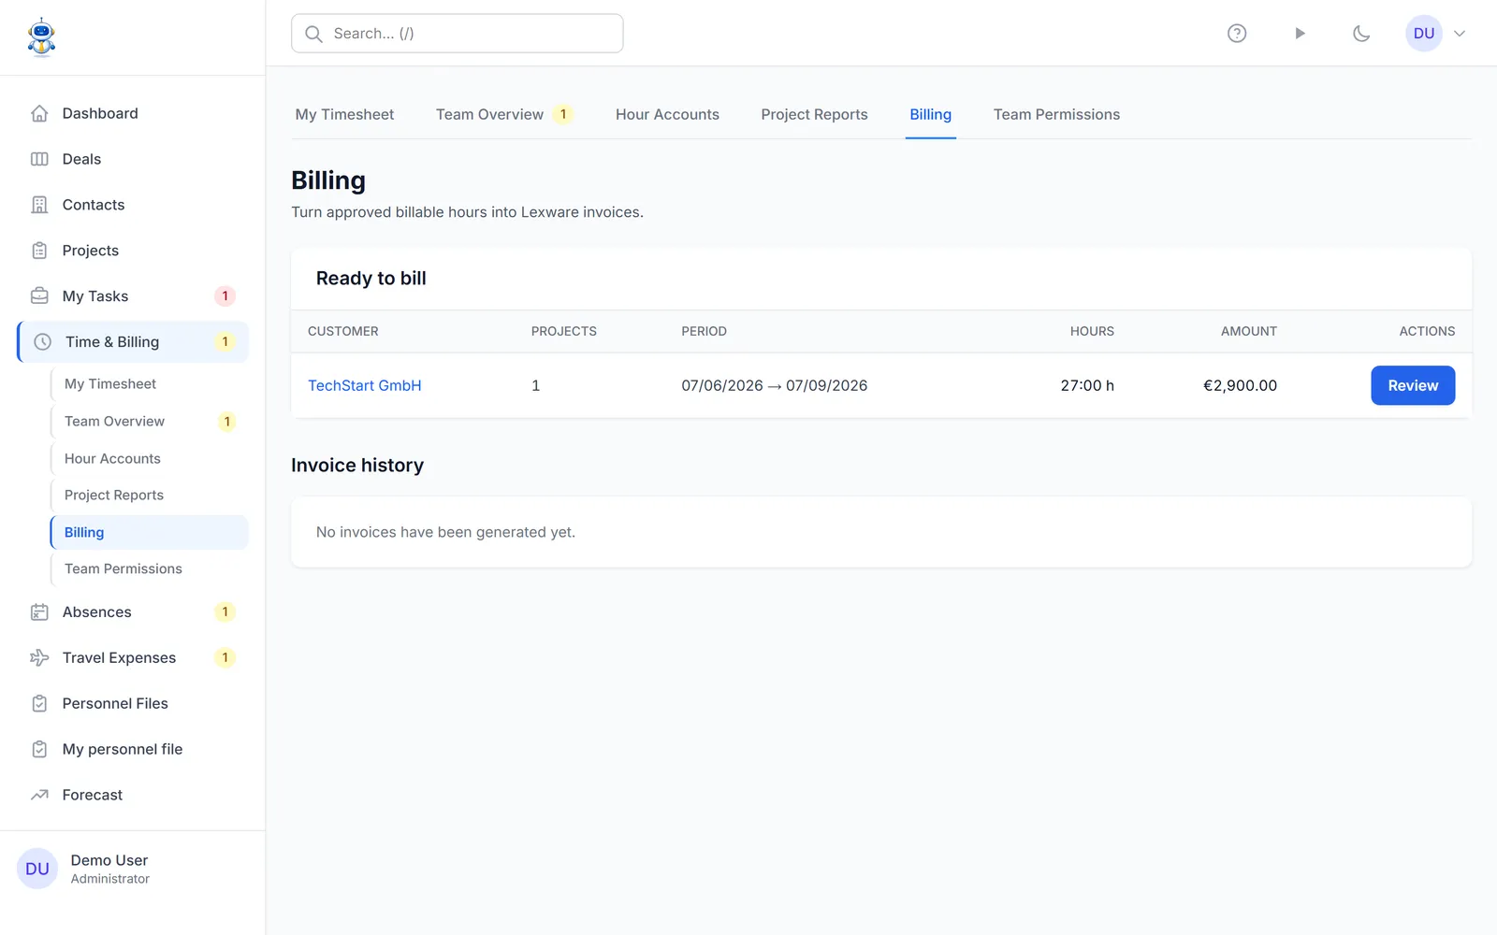
Task: Open Personnel Files in sidebar
Action: pyautogui.click(x=133, y=704)
